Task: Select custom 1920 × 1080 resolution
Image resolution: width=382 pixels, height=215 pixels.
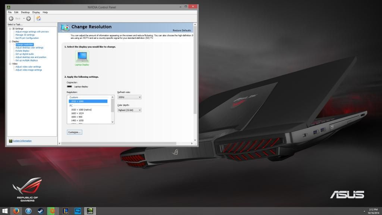Action: (x=88, y=101)
